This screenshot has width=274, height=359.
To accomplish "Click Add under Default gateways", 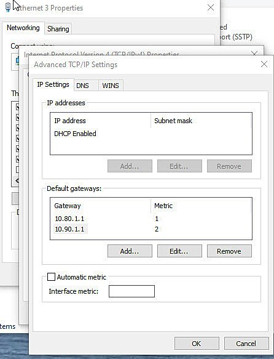I will (130, 251).
